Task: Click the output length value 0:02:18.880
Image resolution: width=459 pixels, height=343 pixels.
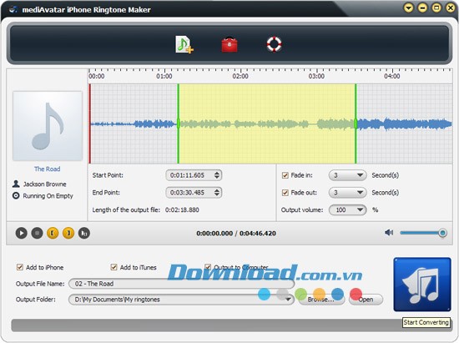Action: click(182, 209)
